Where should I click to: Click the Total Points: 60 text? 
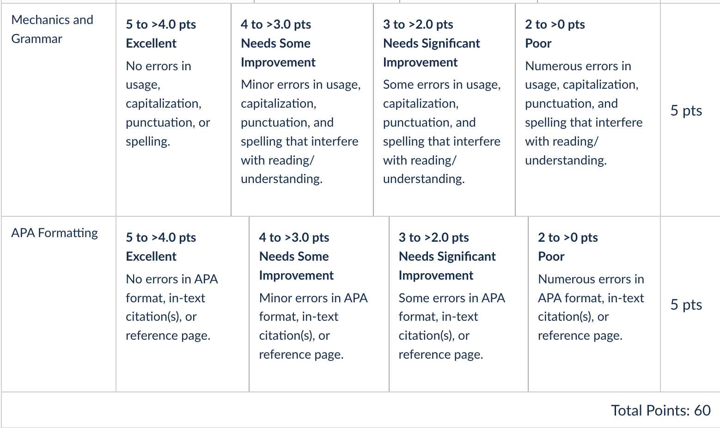661,410
